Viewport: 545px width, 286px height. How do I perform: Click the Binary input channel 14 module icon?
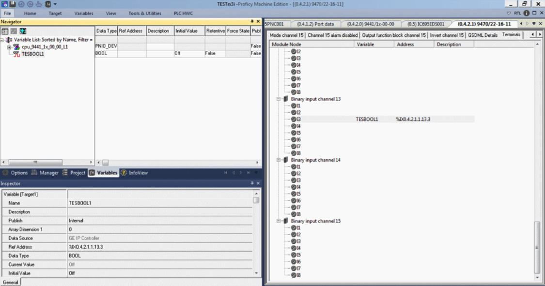[x=286, y=160]
